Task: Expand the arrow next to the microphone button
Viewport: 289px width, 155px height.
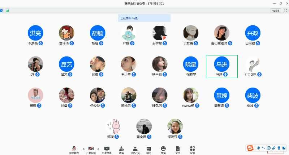Action: (x=83, y=148)
